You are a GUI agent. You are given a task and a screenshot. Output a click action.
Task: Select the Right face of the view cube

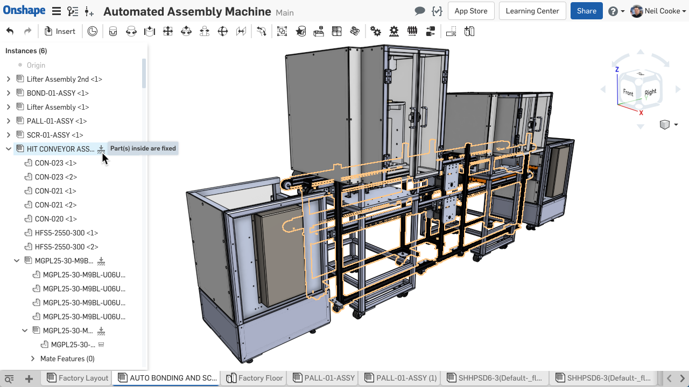click(651, 92)
